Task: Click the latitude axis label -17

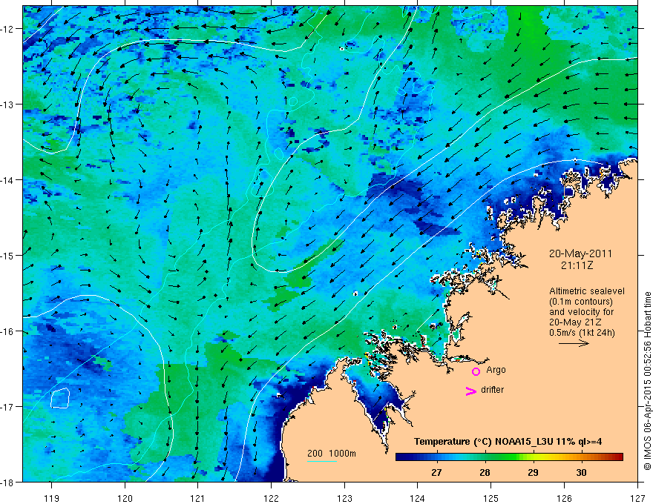Action: [x=7, y=407]
